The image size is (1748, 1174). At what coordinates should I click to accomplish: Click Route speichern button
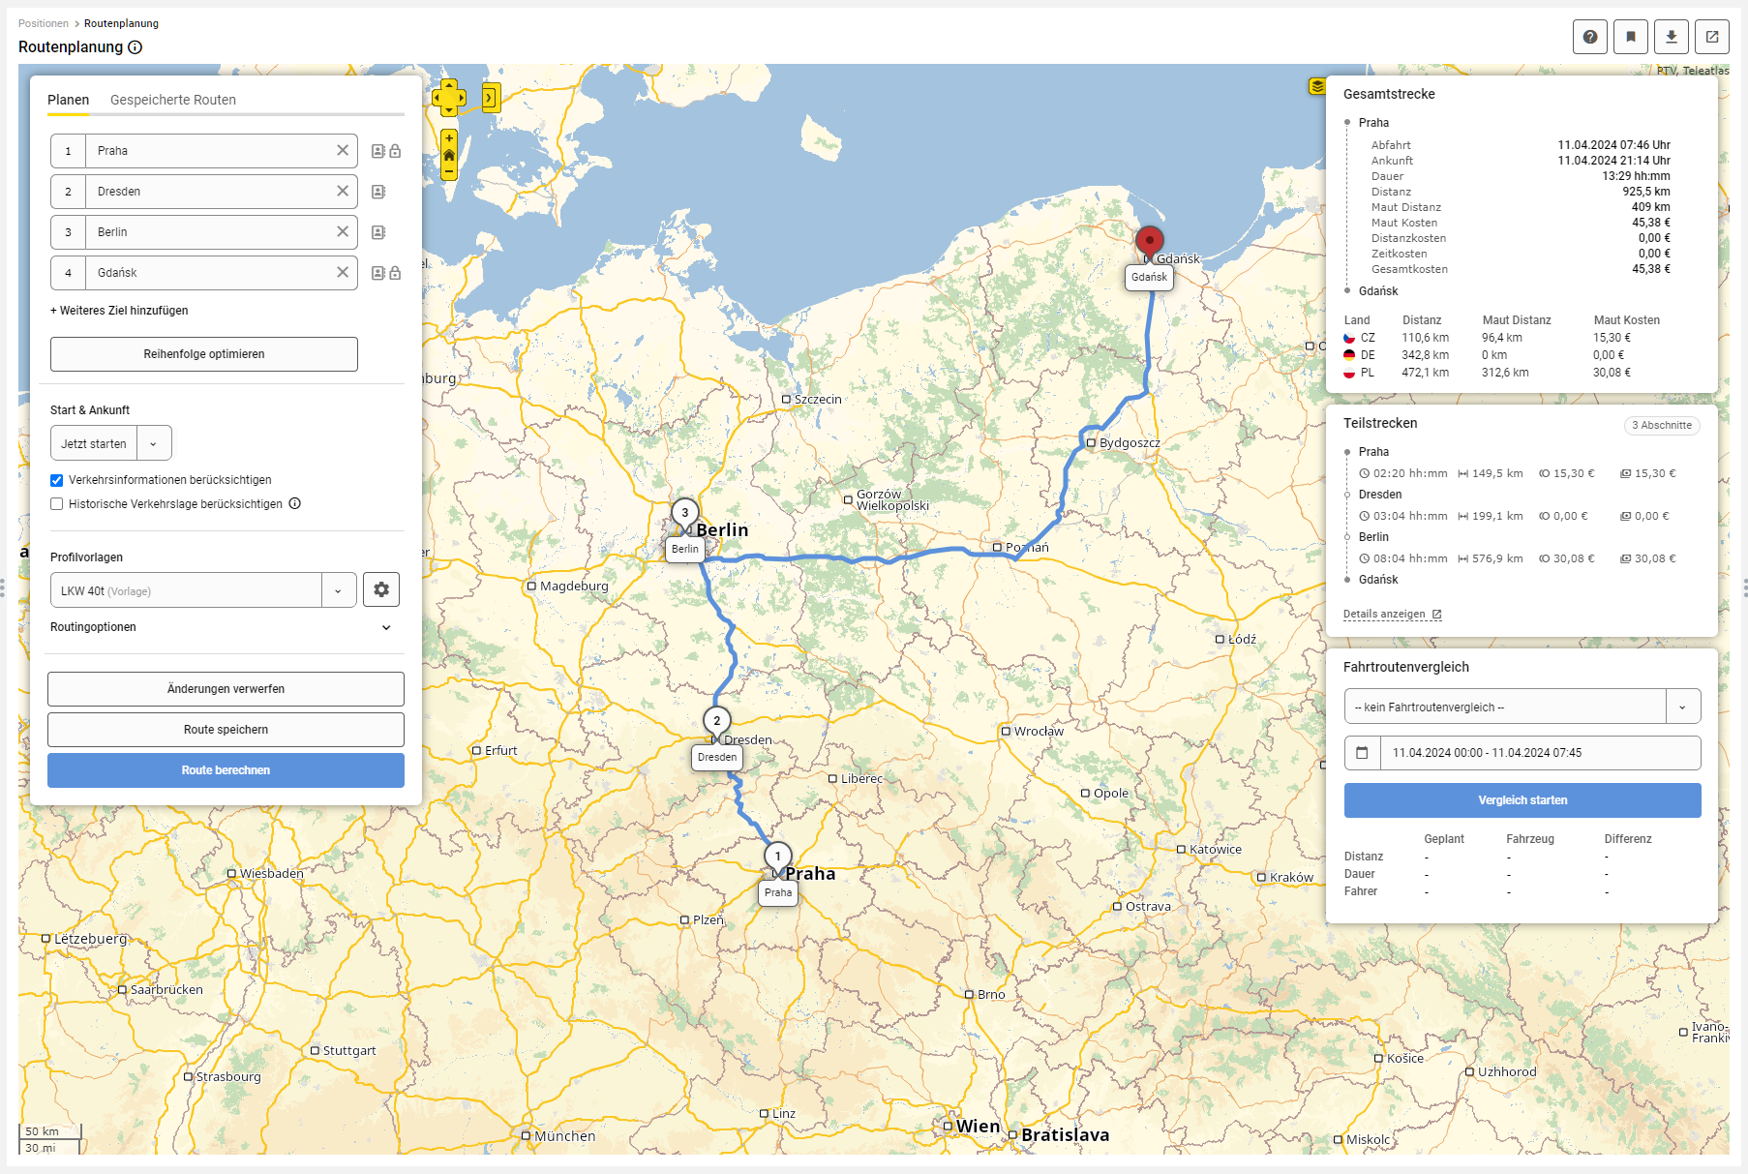tap(226, 730)
